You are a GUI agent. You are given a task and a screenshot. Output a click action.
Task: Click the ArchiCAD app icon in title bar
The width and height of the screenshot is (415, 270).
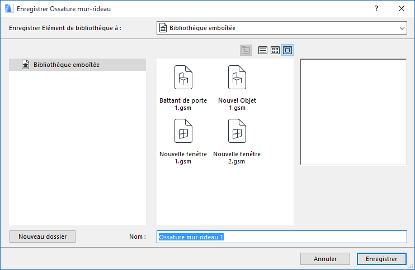pos(9,9)
